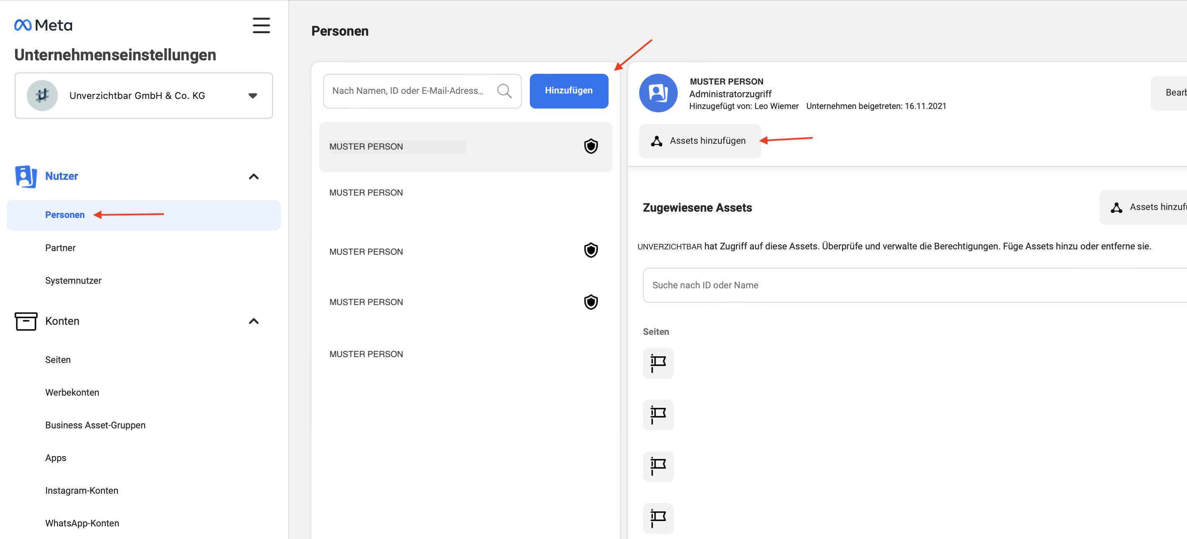Screen dimensions: 1187x539
Task: Select the first highlighted MUSTER PERSON row
Action: coord(465,147)
